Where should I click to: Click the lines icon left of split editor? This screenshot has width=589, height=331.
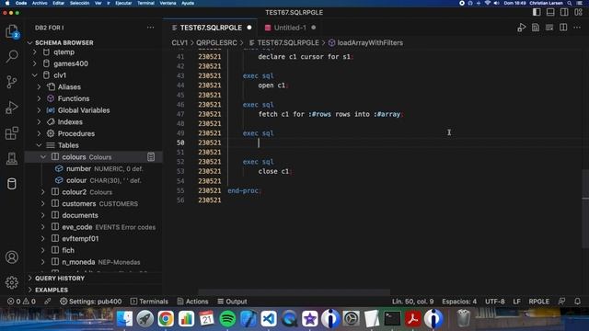click(x=549, y=28)
